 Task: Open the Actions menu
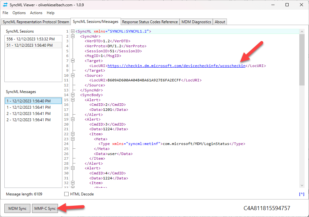(x=36, y=13)
